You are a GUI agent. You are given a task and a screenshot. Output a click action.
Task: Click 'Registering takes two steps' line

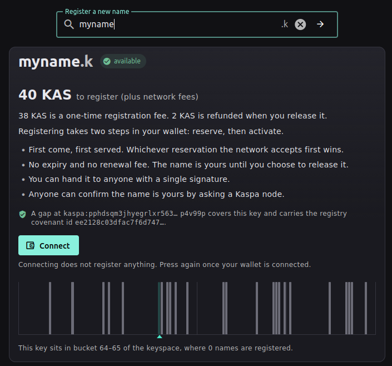tap(151, 131)
